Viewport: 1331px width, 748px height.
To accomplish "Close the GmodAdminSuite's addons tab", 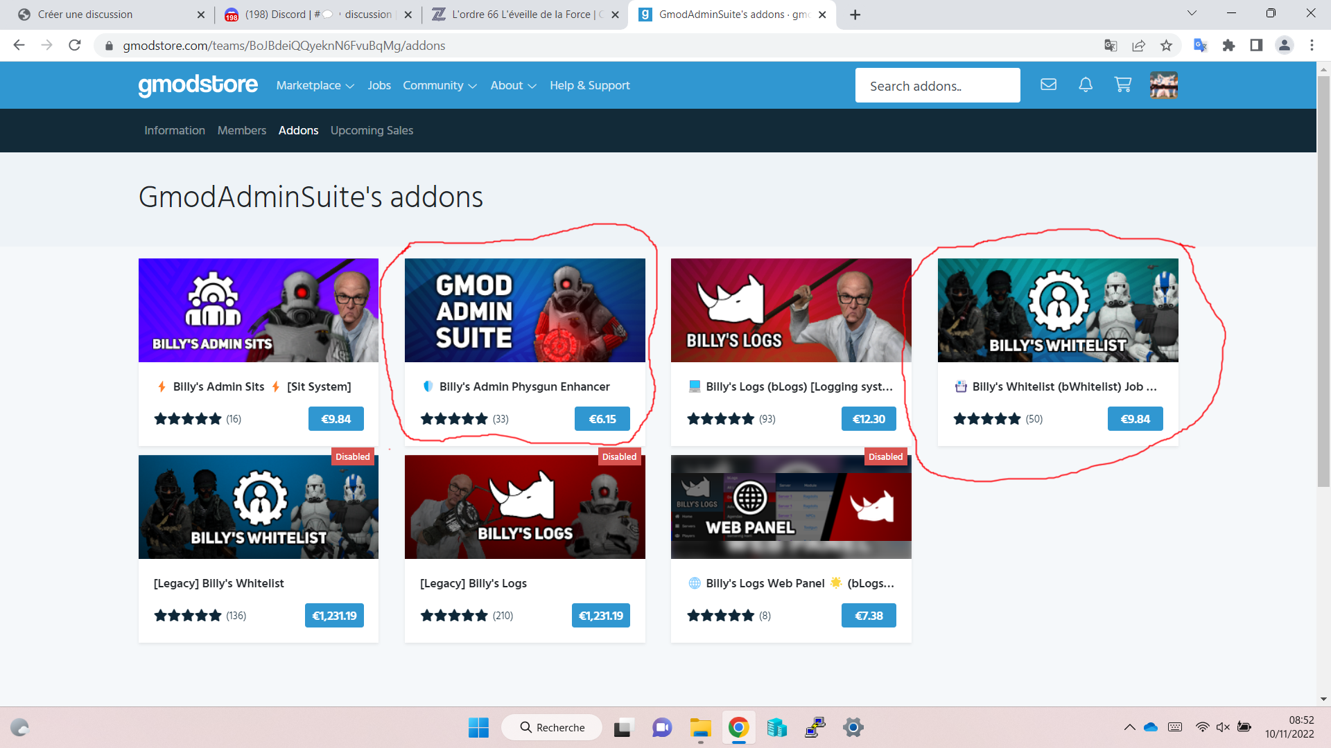I will [x=822, y=15].
